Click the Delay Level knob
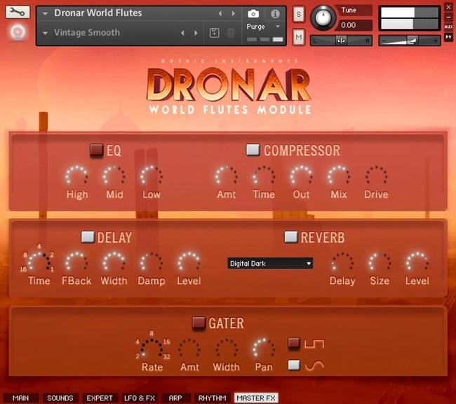This screenshot has height=404, width=456. (189, 262)
